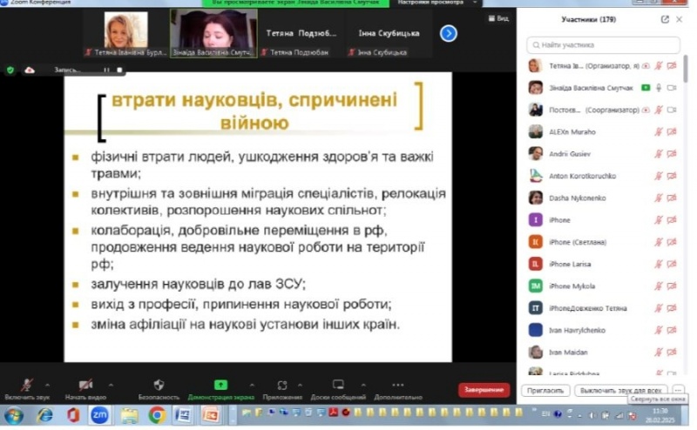Close the Участники participants panel

click(679, 19)
